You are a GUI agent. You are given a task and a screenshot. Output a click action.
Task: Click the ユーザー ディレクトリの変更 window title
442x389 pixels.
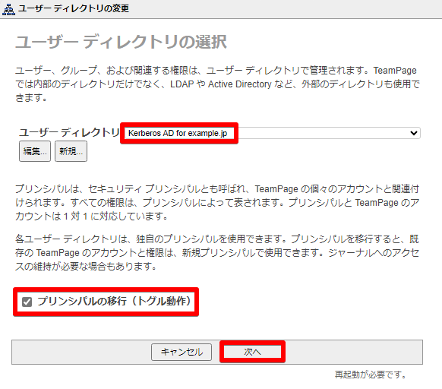pyautogui.click(x=74, y=8)
